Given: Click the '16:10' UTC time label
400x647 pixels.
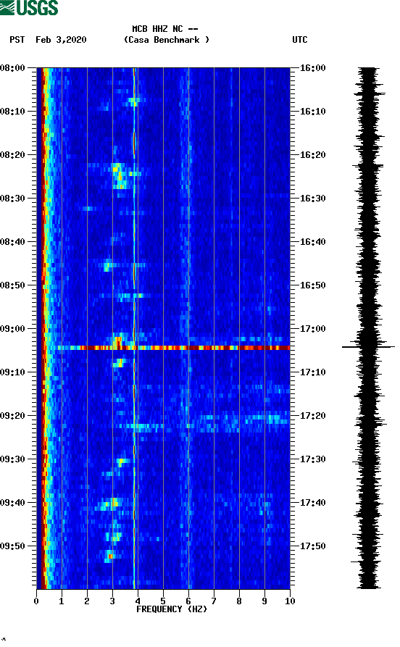Looking at the screenshot, I should tap(312, 112).
